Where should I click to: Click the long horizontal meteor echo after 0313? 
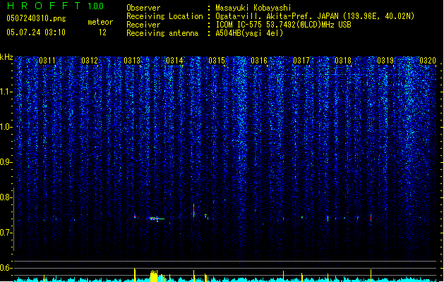click(x=156, y=219)
